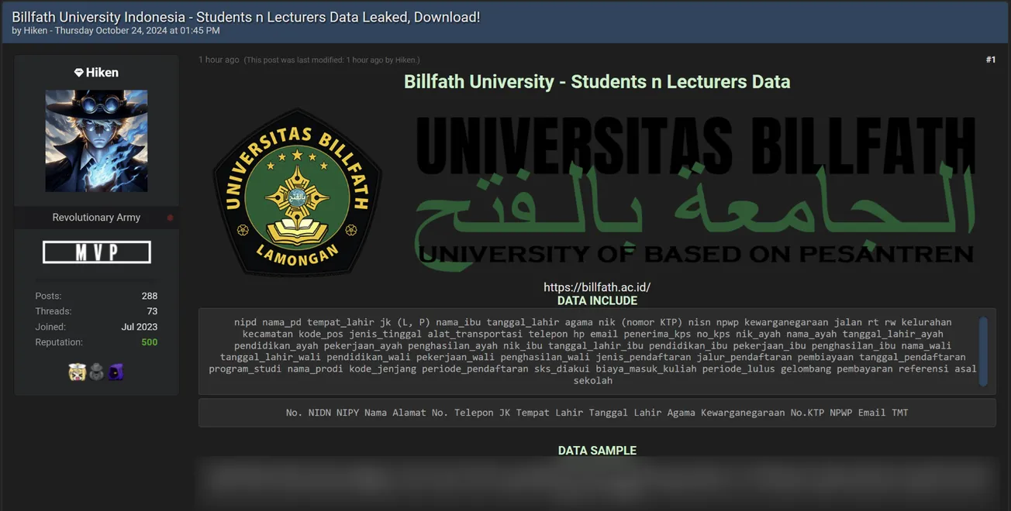
Task: Click the '#1' post number link
Action: click(990, 59)
